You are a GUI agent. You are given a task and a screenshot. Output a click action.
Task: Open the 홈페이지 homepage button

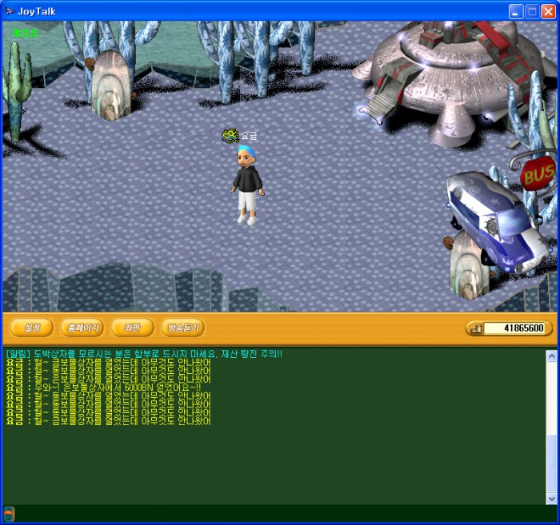click(x=82, y=328)
